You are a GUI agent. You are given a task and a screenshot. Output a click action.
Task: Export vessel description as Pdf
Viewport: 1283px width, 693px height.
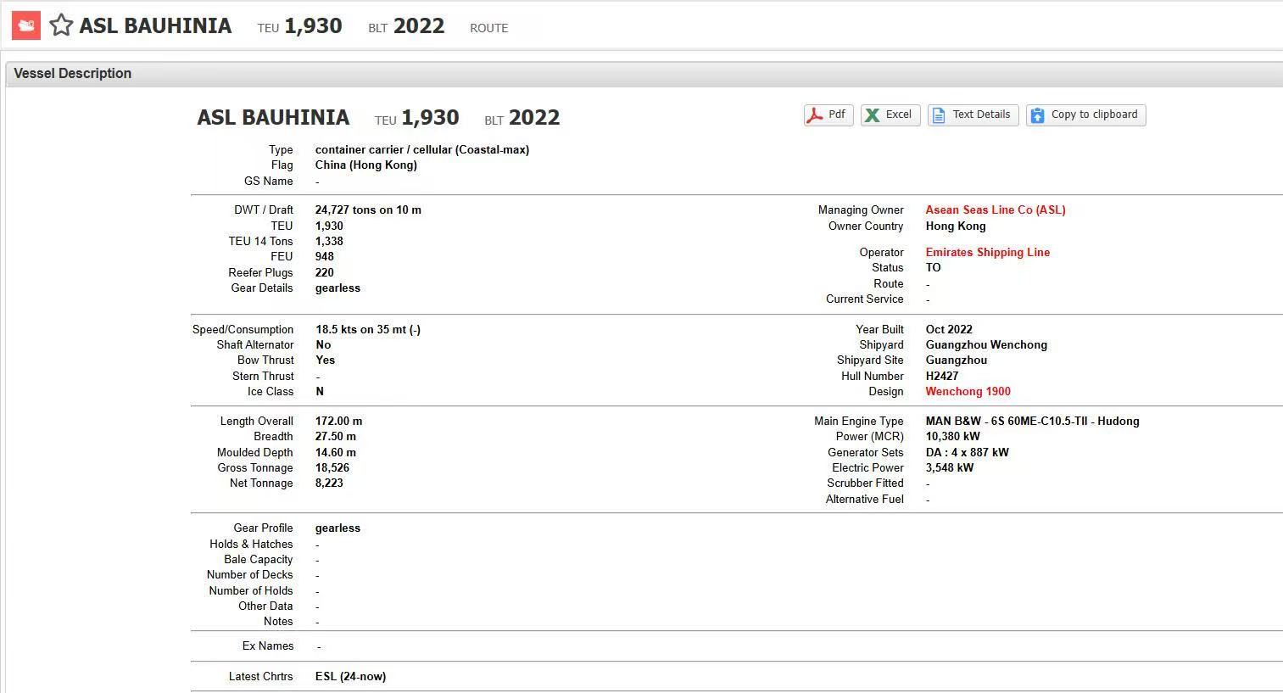click(828, 115)
